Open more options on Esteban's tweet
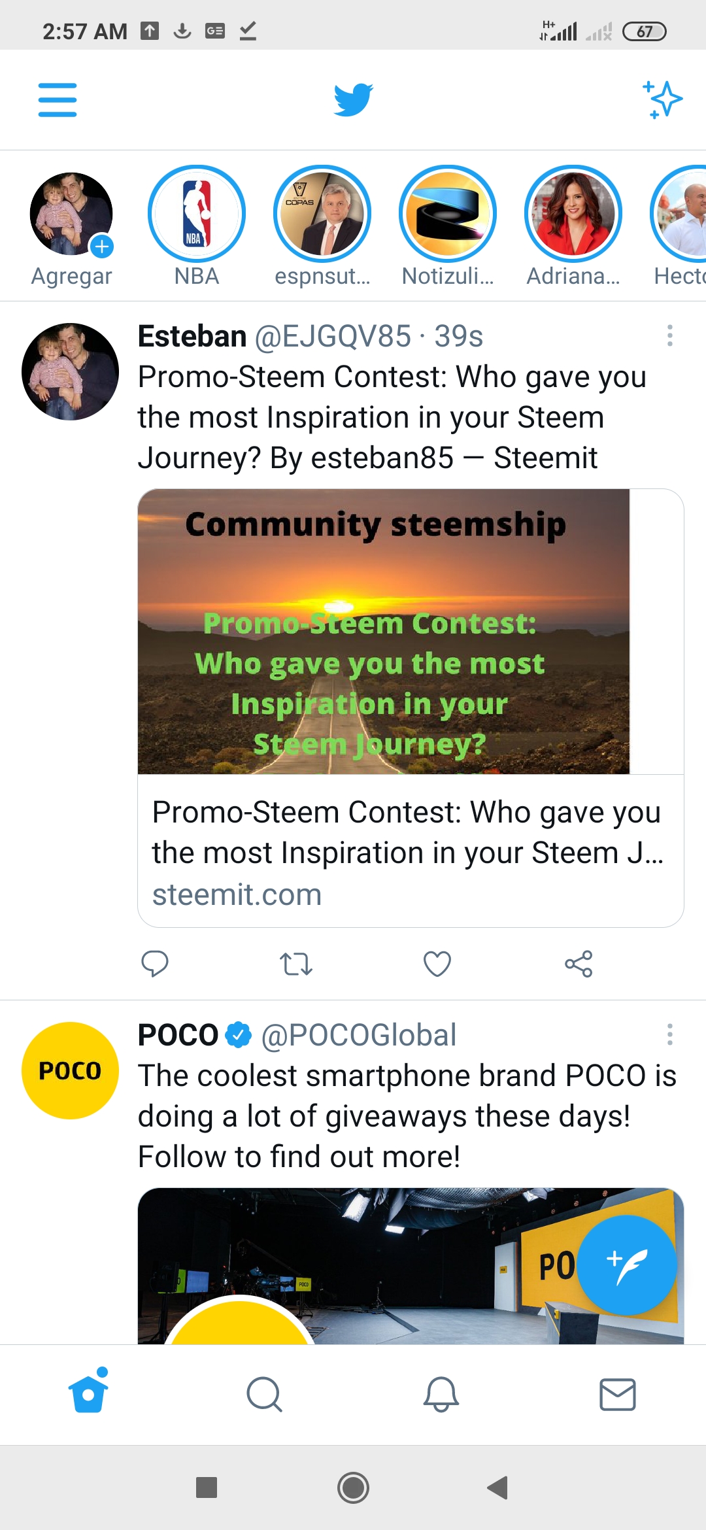This screenshot has height=1530, width=706. [669, 335]
